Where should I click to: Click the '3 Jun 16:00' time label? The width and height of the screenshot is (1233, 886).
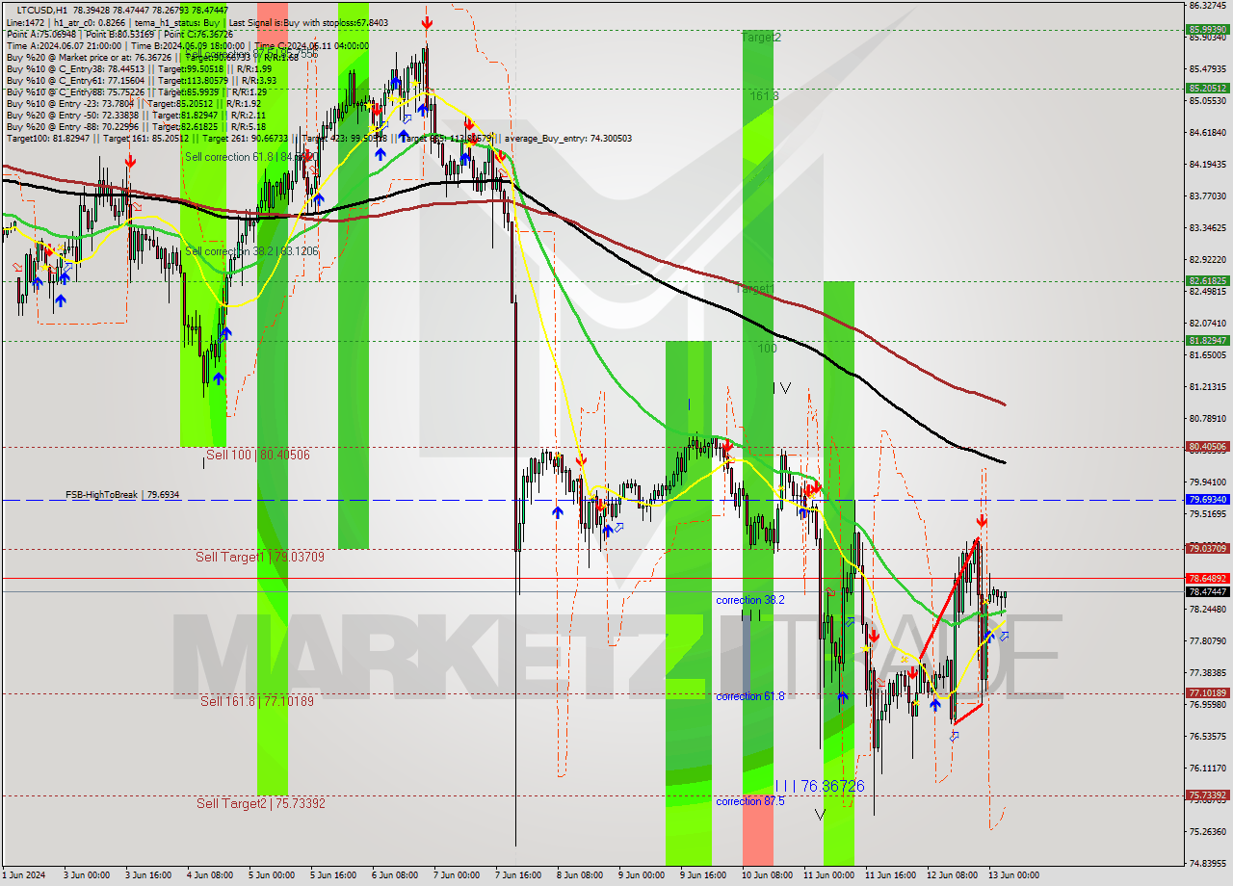pyautogui.click(x=147, y=874)
